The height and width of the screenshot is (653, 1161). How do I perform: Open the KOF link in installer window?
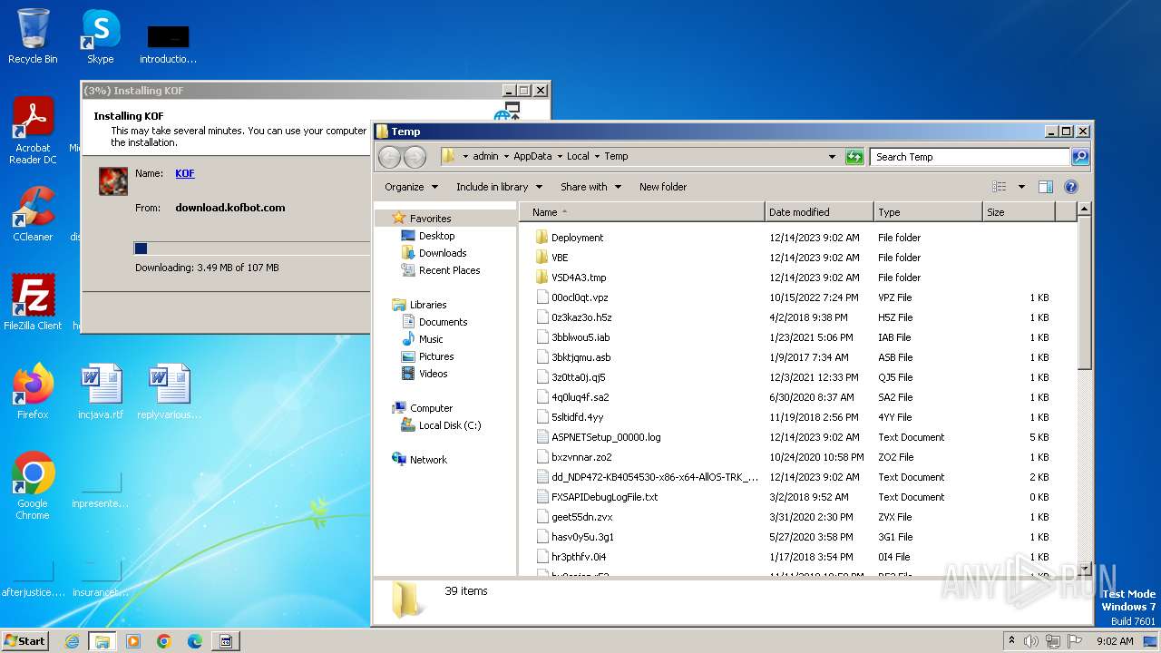[x=185, y=173]
